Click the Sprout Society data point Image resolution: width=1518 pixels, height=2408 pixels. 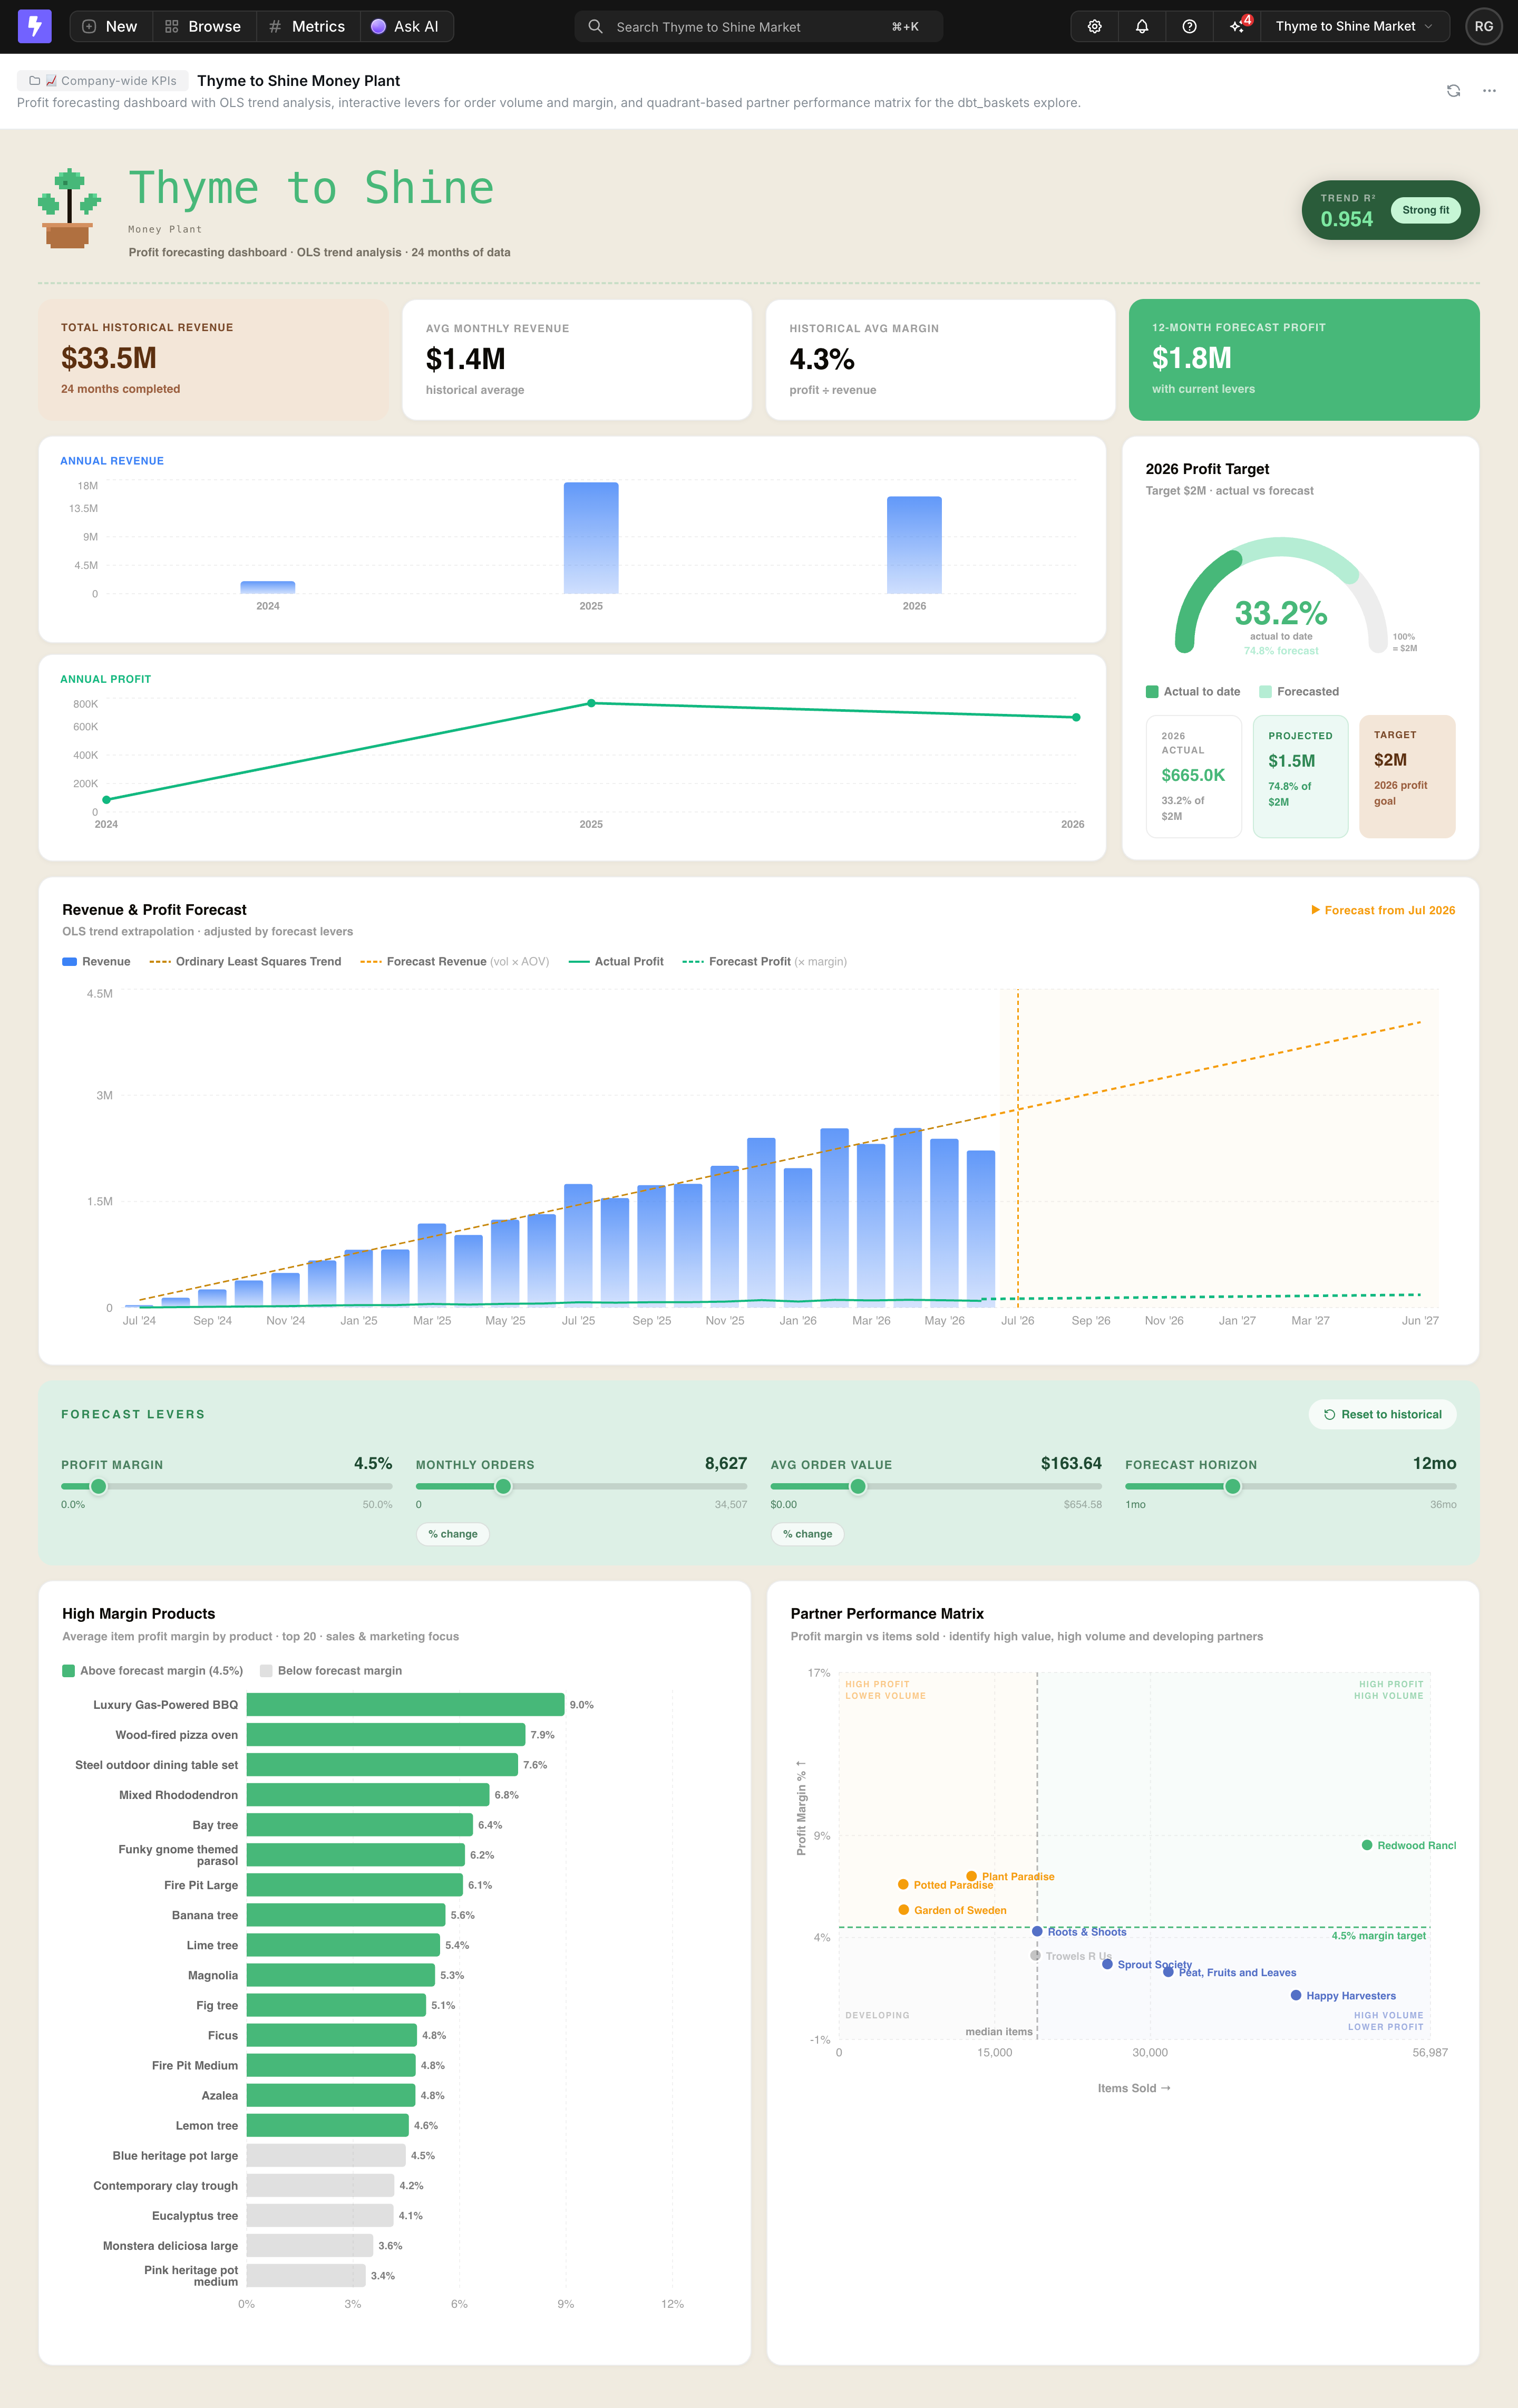1107,1964
